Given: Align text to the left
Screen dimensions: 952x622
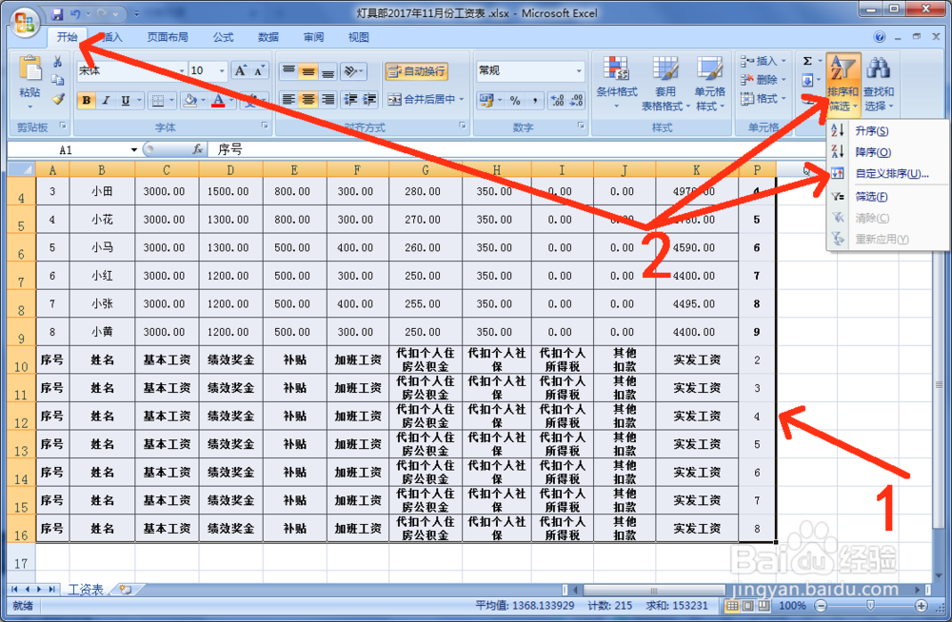Looking at the screenshot, I should [x=289, y=99].
